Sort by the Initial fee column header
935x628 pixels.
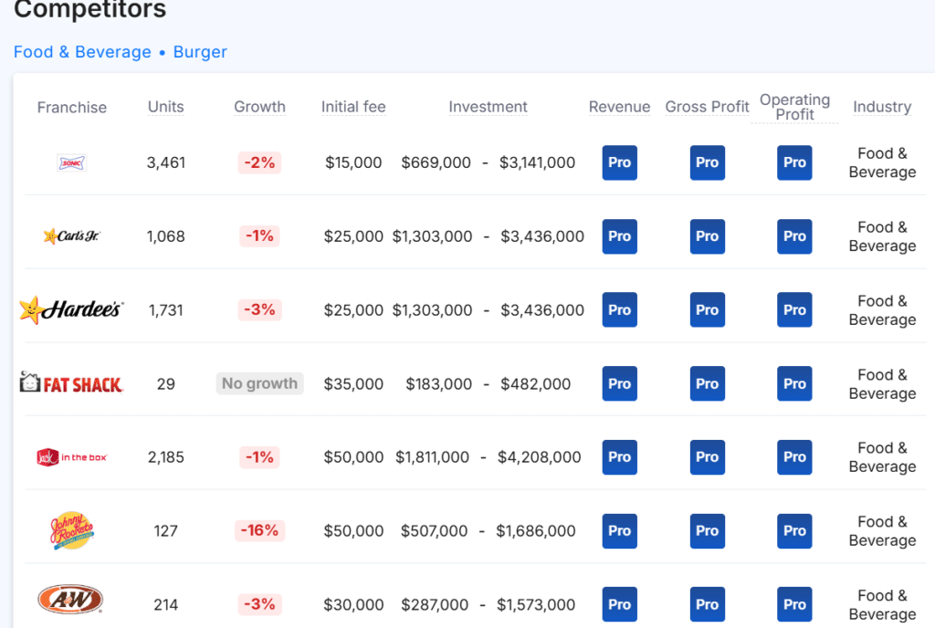pyautogui.click(x=353, y=107)
